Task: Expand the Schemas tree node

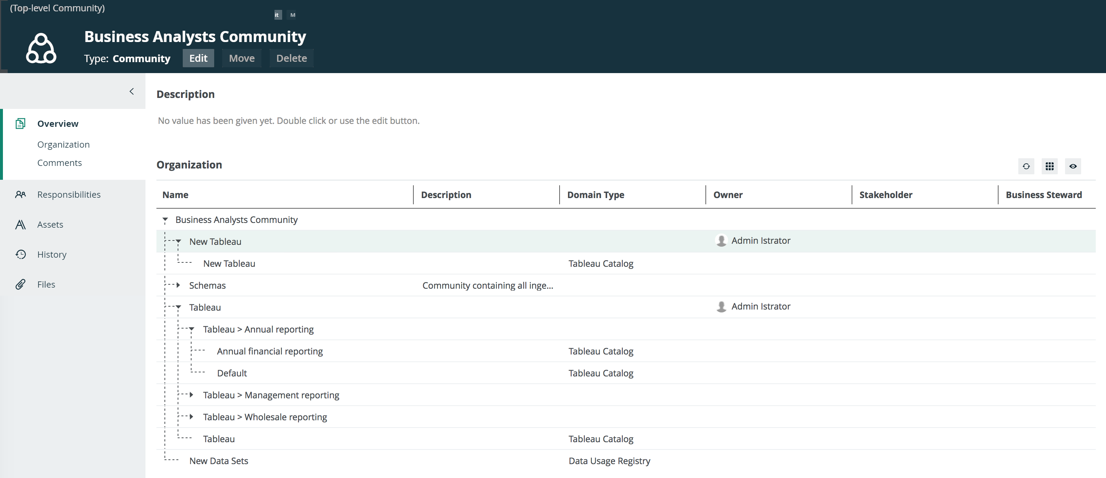Action: [178, 285]
